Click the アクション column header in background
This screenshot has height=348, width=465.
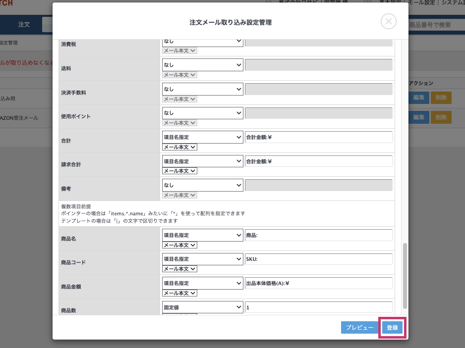click(x=421, y=83)
